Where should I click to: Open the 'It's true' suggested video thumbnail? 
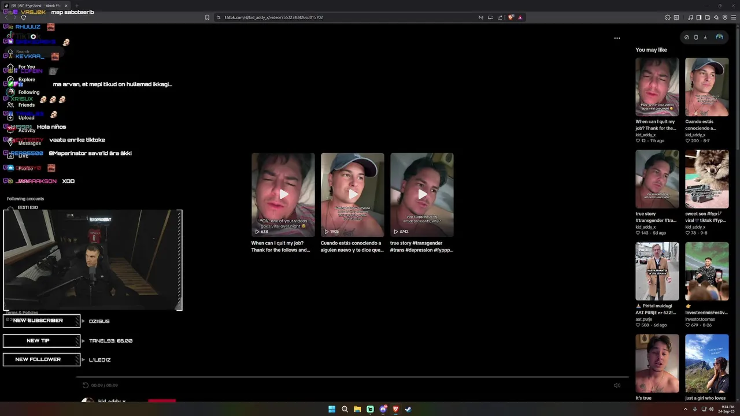[657, 363]
